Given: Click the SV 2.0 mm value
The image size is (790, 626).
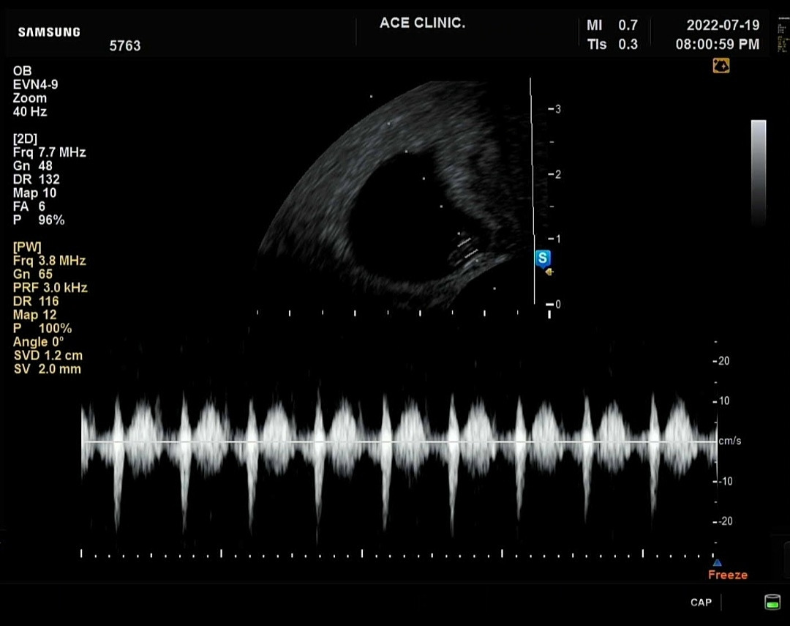Looking at the screenshot, I should point(48,369).
